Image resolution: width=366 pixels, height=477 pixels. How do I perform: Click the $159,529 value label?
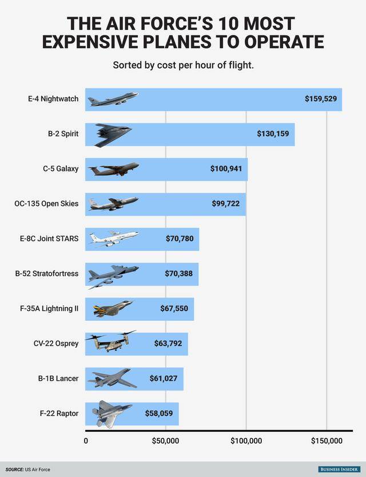click(320, 100)
